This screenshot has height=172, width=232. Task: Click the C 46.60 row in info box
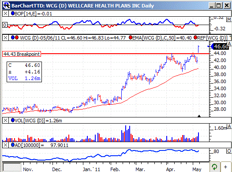(x=24, y=65)
